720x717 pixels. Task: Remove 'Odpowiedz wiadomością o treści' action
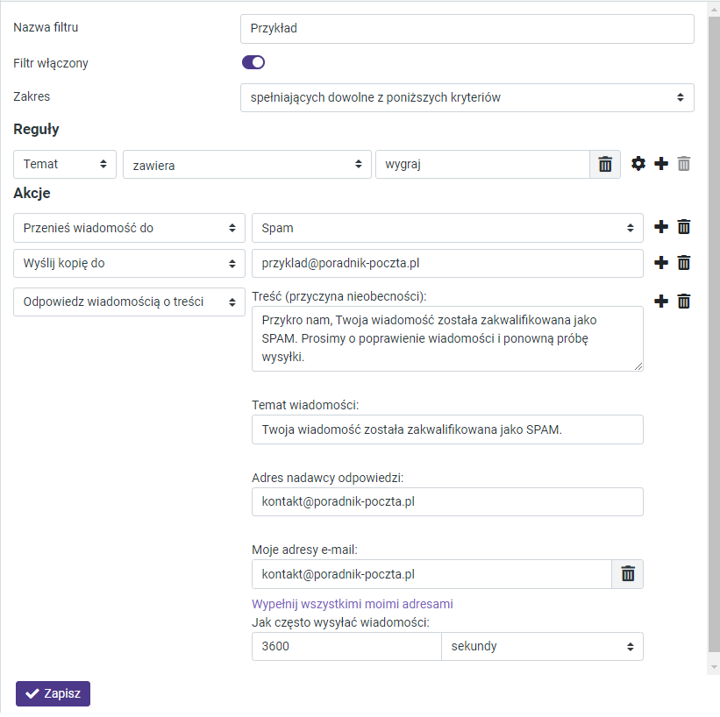(684, 302)
